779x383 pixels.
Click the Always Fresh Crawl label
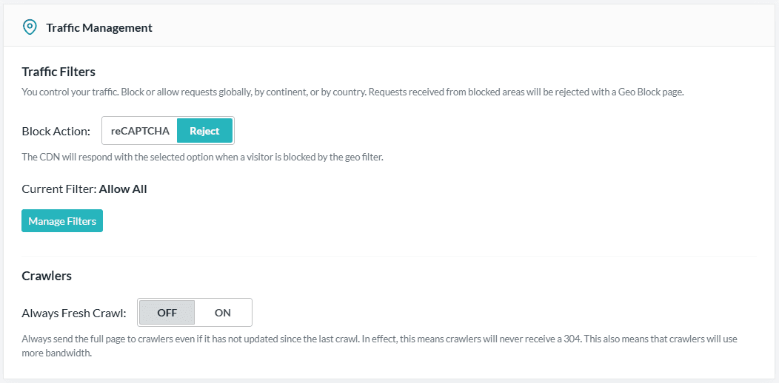click(x=74, y=313)
